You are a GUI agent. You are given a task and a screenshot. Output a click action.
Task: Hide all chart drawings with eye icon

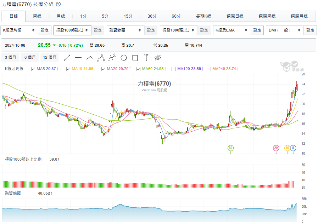coord(157,57)
